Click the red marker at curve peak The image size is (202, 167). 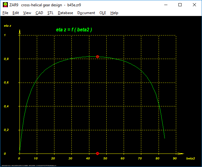[98, 57]
